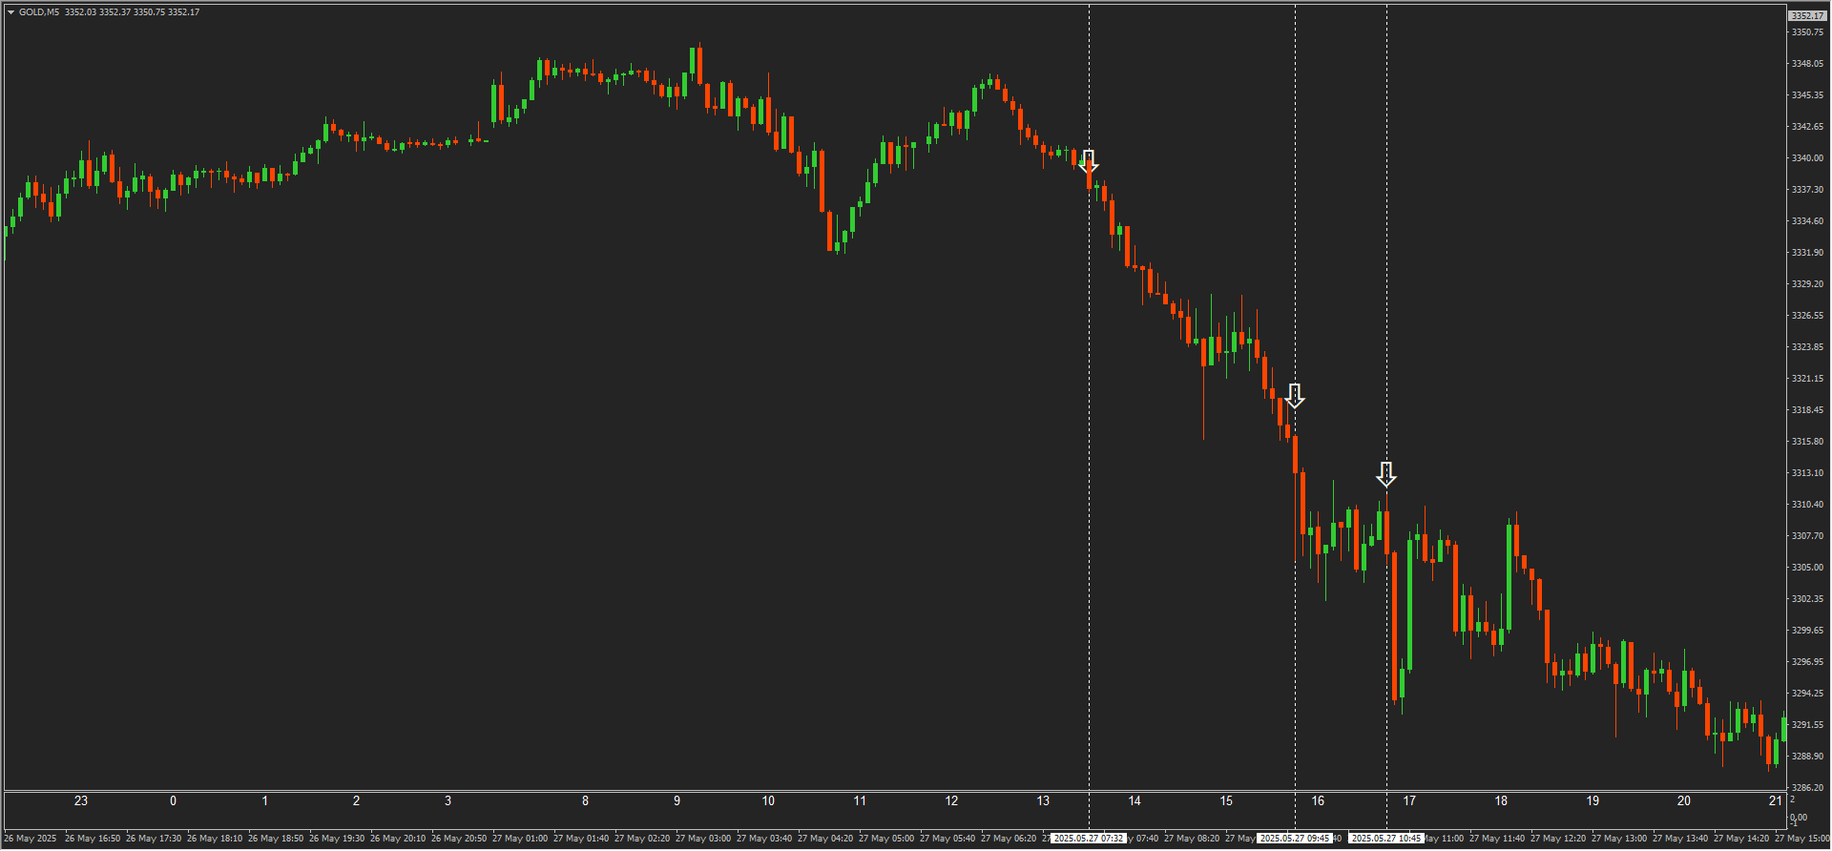
Task: Click the hour label 18 in the sub-window
Action: 1501,801
